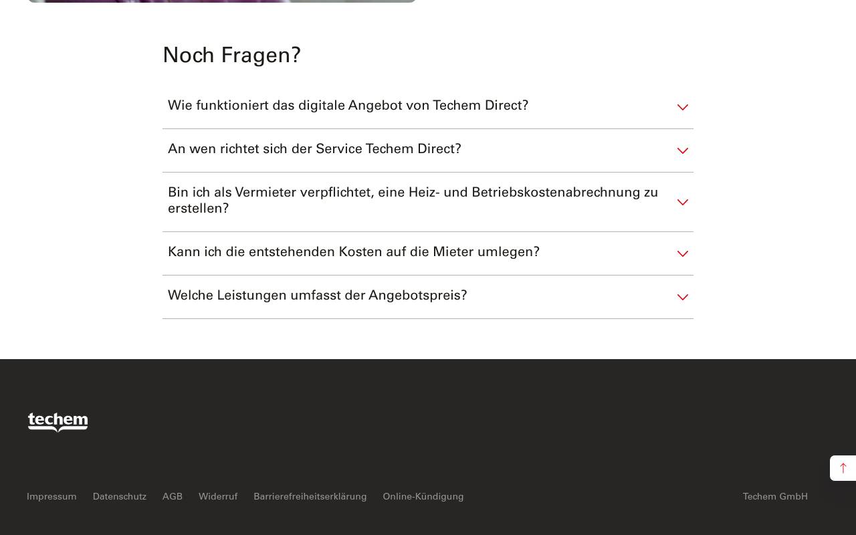Open the Impressum footer link
The height and width of the screenshot is (535, 856).
[x=51, y=496]
